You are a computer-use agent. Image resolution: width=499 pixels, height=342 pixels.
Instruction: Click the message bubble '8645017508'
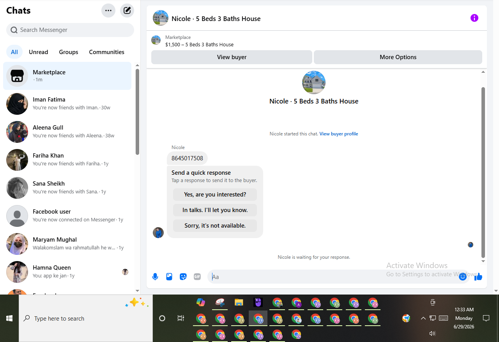click(187, 158)
